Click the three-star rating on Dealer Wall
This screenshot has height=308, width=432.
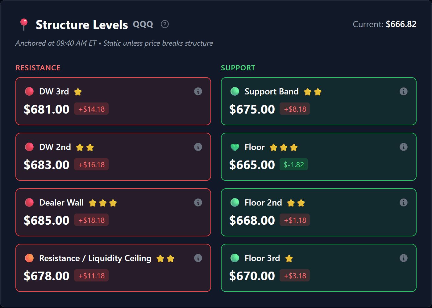pyautogui.click(x=103, y=203)
